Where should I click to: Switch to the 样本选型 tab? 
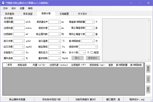point(28,14)
